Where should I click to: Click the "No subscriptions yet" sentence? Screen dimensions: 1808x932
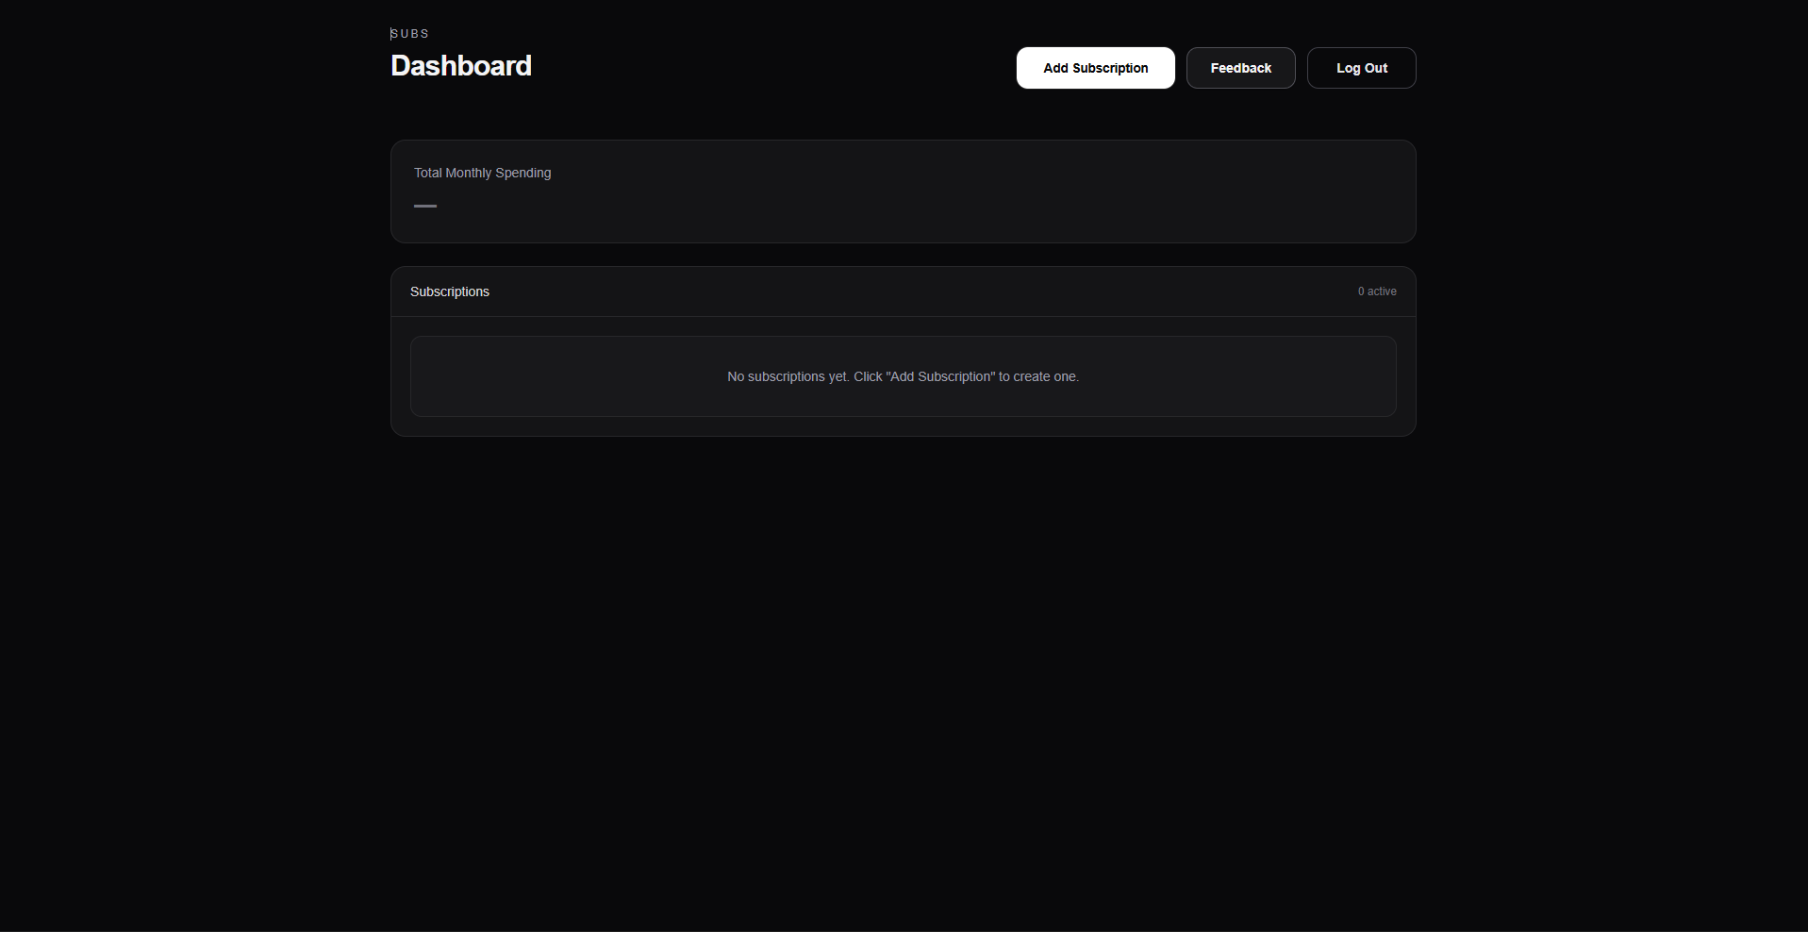point(788,376)
